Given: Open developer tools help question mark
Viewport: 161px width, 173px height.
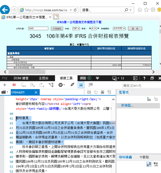Looking at the screenshot, I should pyautogui.click(x=144, y=78).
